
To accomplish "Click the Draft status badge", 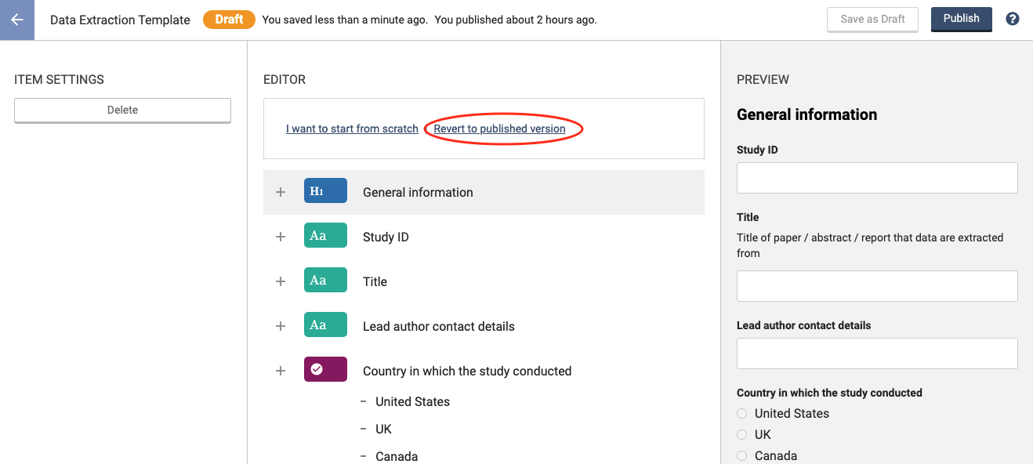I will point(229,20).
